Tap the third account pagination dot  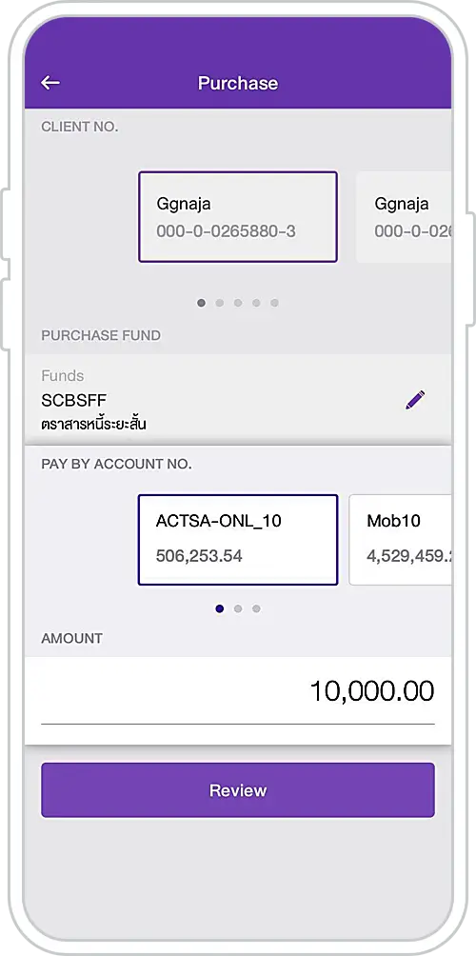[256, 608]
